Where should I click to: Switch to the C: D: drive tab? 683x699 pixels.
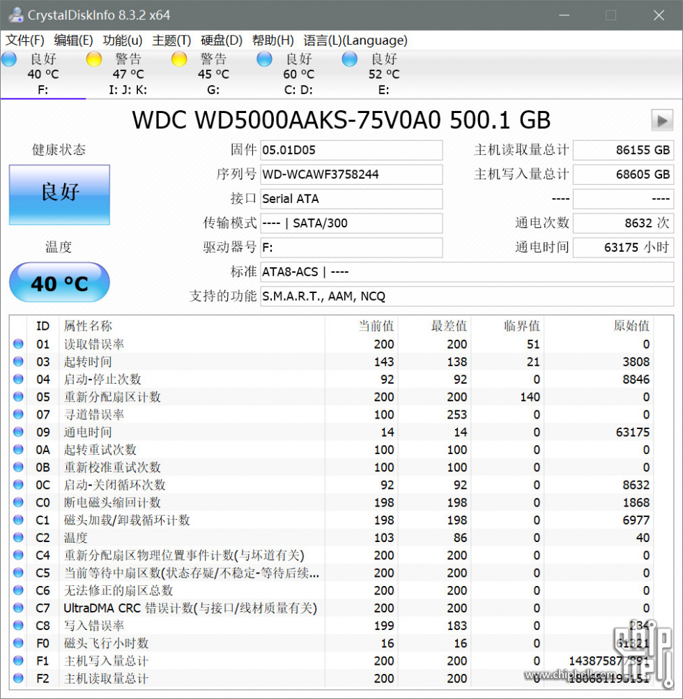pos(299,74)
